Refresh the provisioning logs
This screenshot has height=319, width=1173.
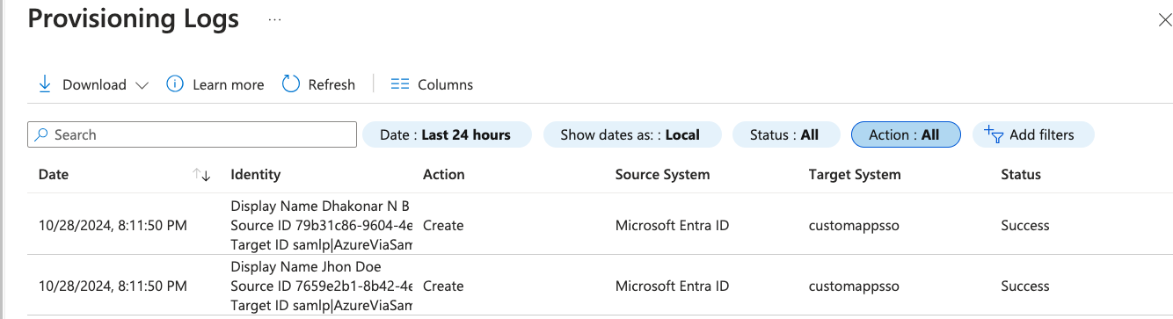(318, 84)
